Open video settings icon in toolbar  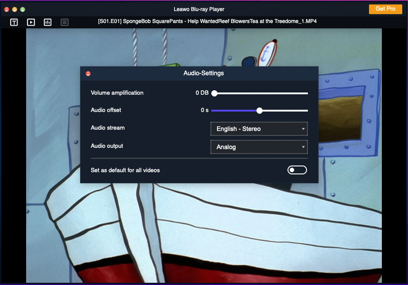point(31,23)
